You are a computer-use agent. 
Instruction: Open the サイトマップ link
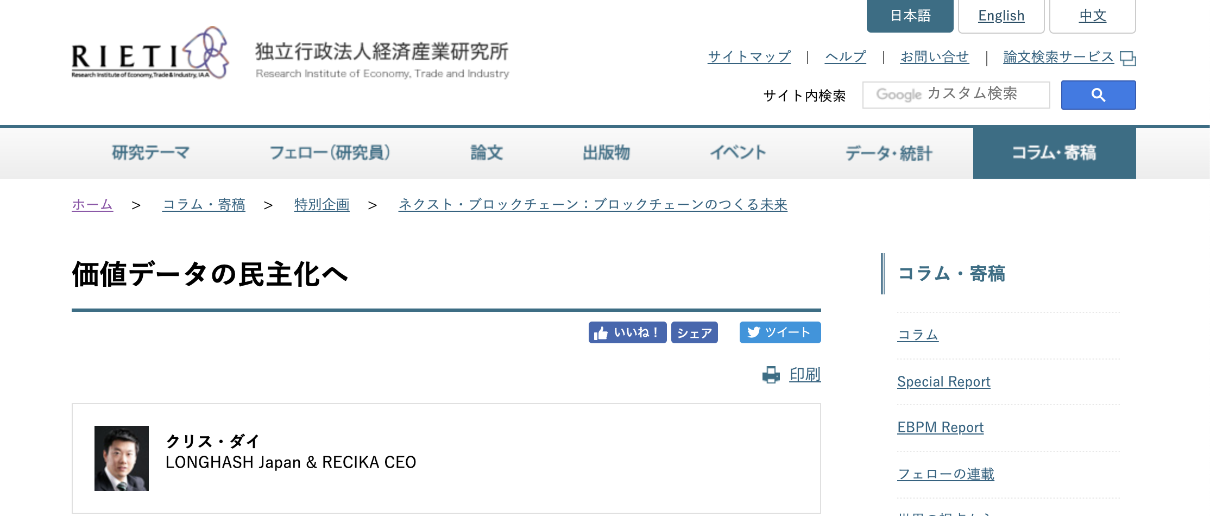(749, 56)
